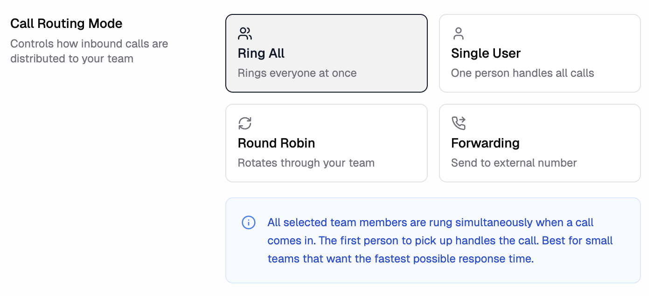Click the "Single User" title text
This screenshot has width=654, height=296.
(x=486, y=54)
